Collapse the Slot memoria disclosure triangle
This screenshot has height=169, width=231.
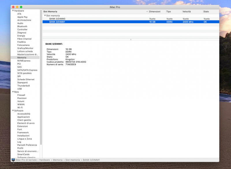[45, 16]
